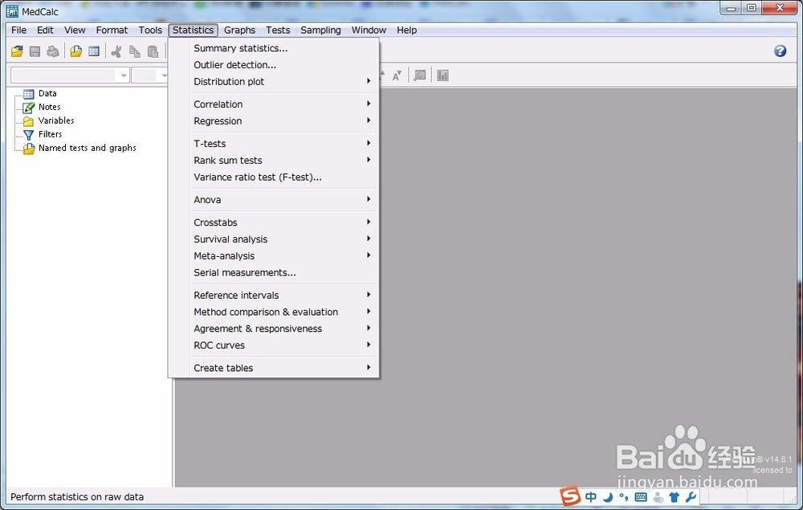Open the View menu

point(75,31)
